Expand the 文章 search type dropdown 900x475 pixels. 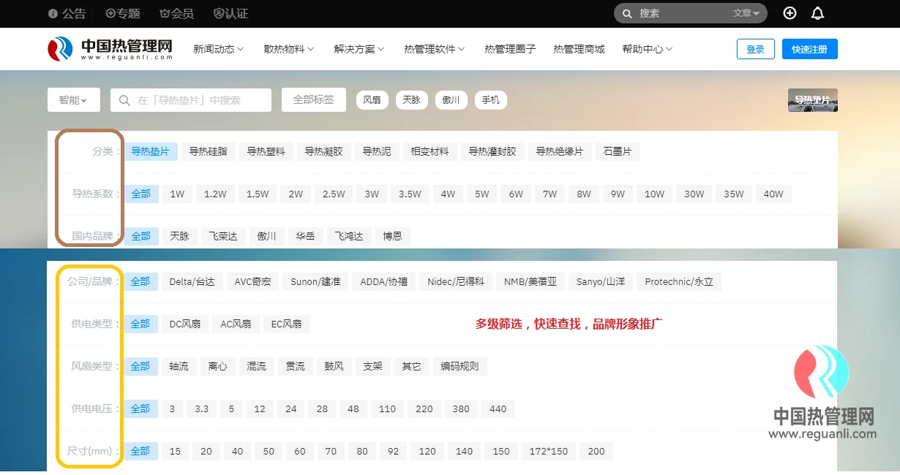pos(746,13)
